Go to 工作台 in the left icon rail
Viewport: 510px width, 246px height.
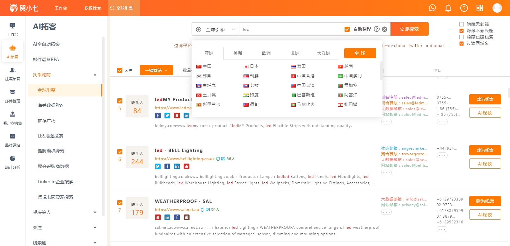pos(12,30)
